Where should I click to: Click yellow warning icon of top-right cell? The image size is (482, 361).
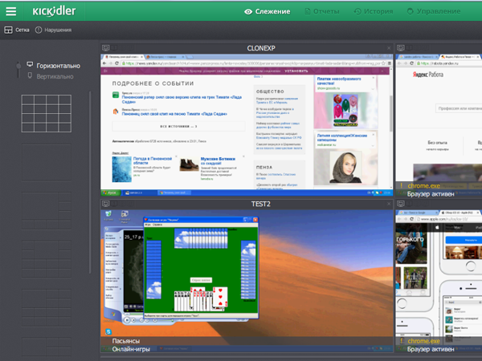point(401,186)
